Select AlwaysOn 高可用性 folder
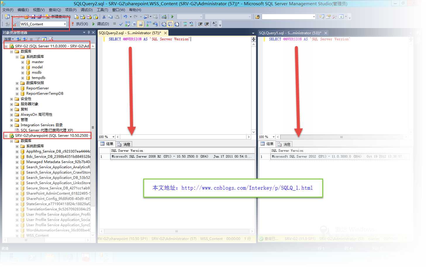The height and width of the screenshot is (268, 426). (37, 115)
